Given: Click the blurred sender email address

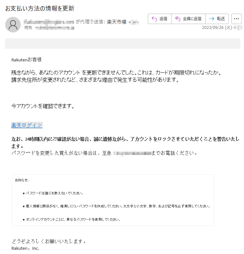Looking at the screenshot, I should pyautogui.click(x=49, y=22).
